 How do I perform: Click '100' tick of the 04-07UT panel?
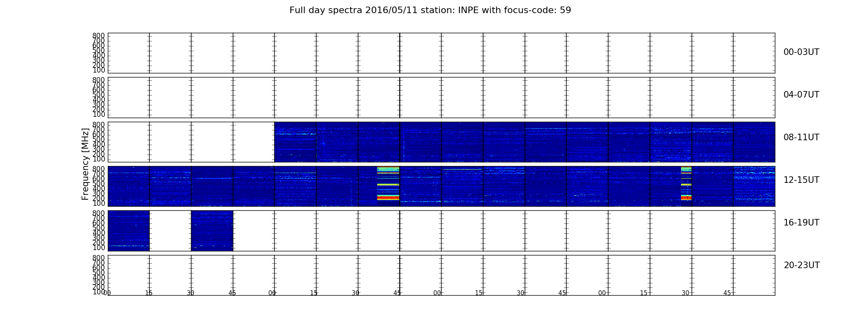98,114
